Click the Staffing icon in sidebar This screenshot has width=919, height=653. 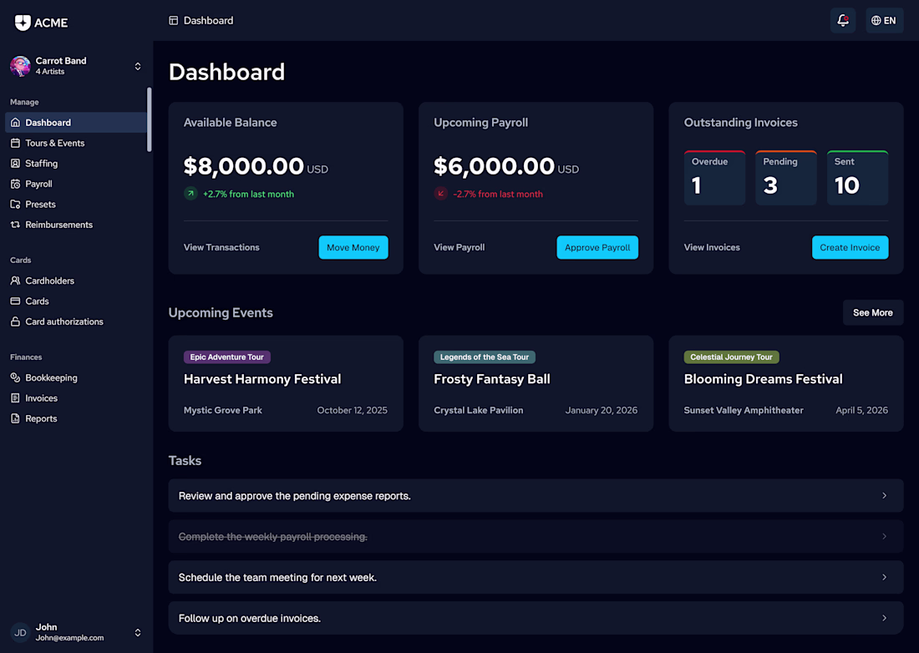[x=15, y=164]
